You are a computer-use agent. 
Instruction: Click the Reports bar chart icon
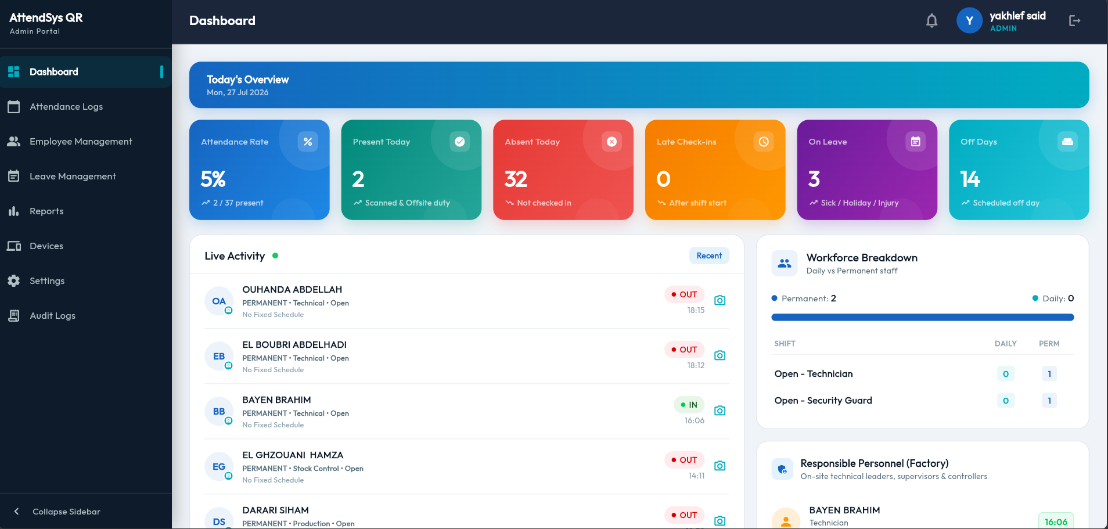pyautogui.click(x=14, y=211)
